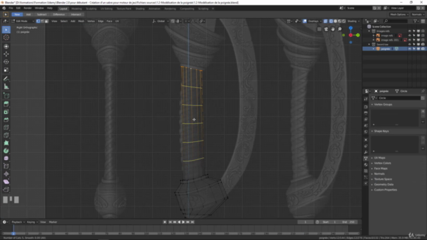The width and height of the screenshot is (427, 240).
Task: Select the Move tool
Action: (x=6, y=54)
